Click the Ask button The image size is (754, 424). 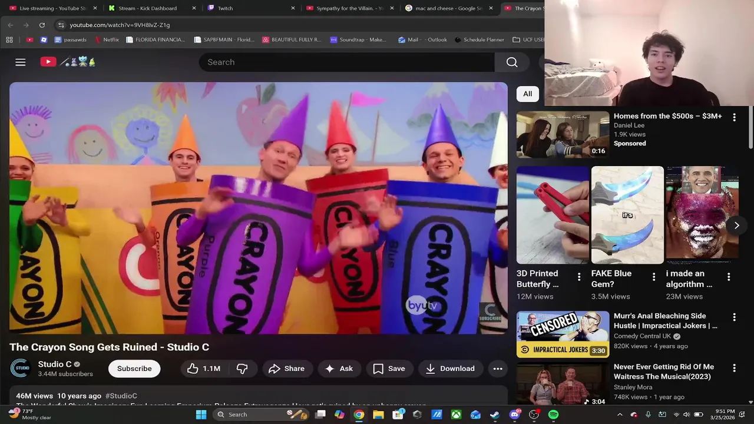point(339,369)
